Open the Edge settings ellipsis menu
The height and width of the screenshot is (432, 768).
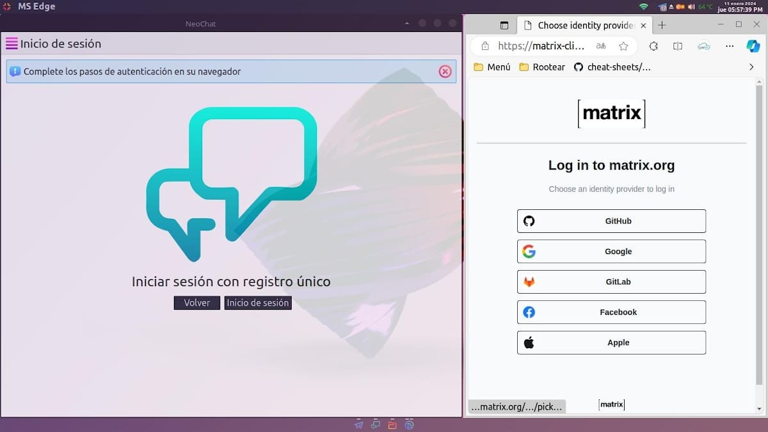click(730, 46)
